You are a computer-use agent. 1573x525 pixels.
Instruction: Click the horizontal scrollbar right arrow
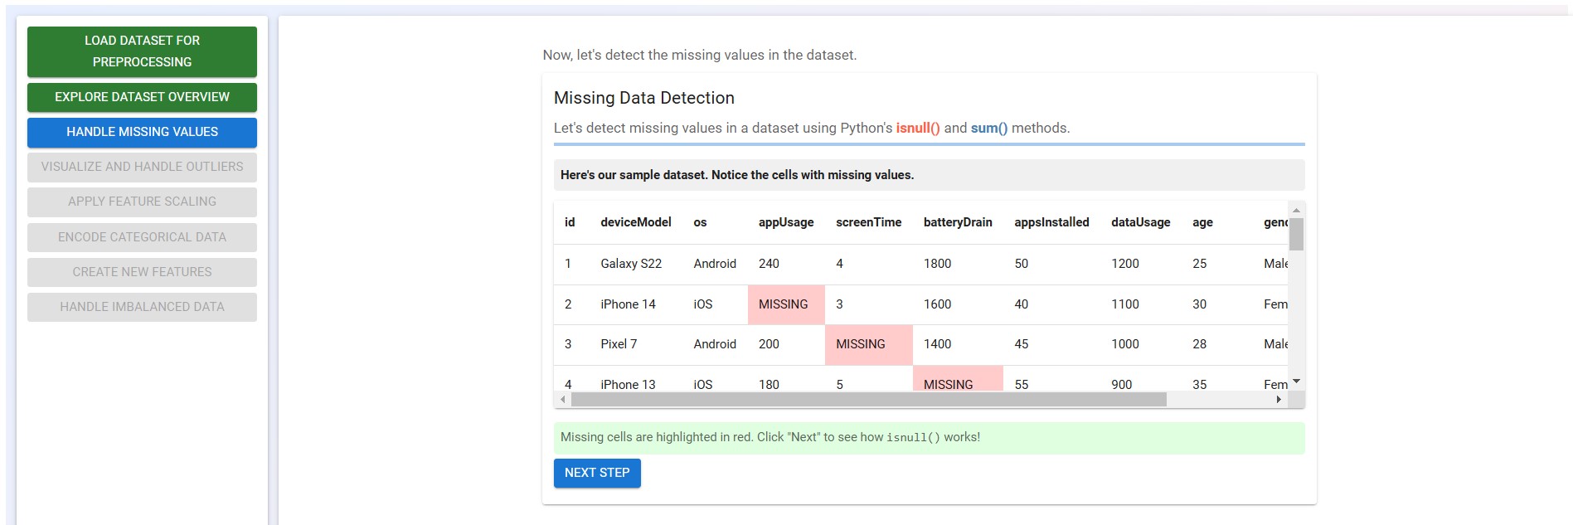click(x=1279, y=400)
